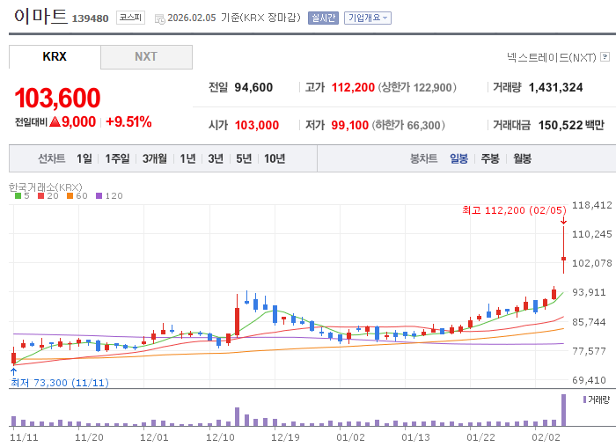616x447 pixels.
Task: Click the purple 120-day moving average legend swatch
Action: (x=99, y=195)
